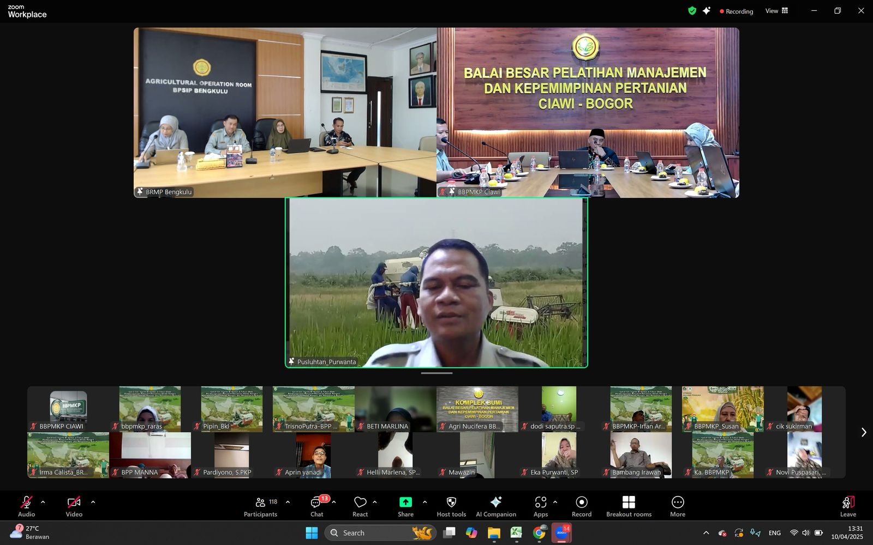Select the BBPMKP-Irfan thumbnail

641,409
